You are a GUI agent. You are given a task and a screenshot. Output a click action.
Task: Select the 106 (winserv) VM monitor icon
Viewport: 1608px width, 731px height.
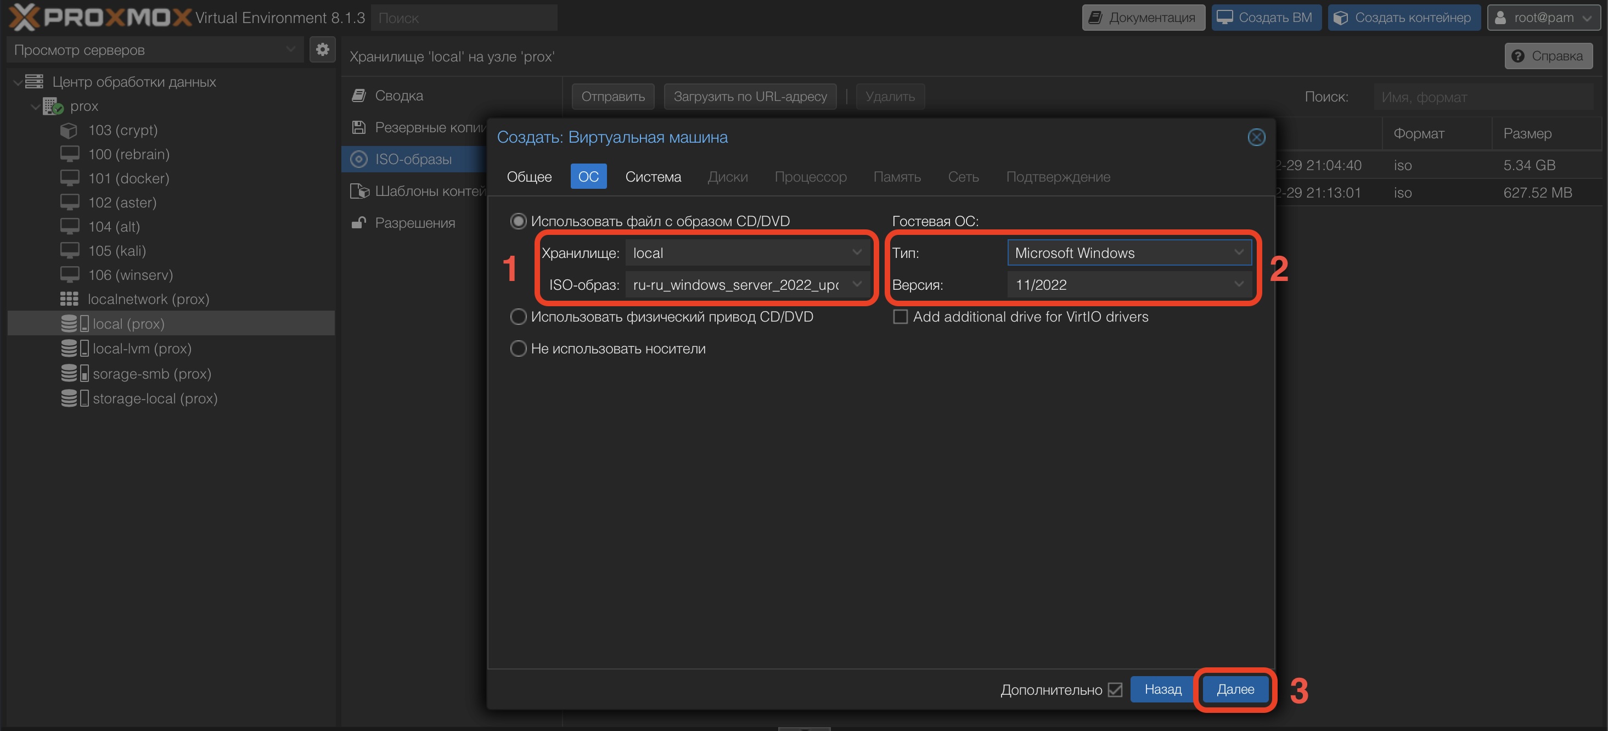click(x=69, y=274)
